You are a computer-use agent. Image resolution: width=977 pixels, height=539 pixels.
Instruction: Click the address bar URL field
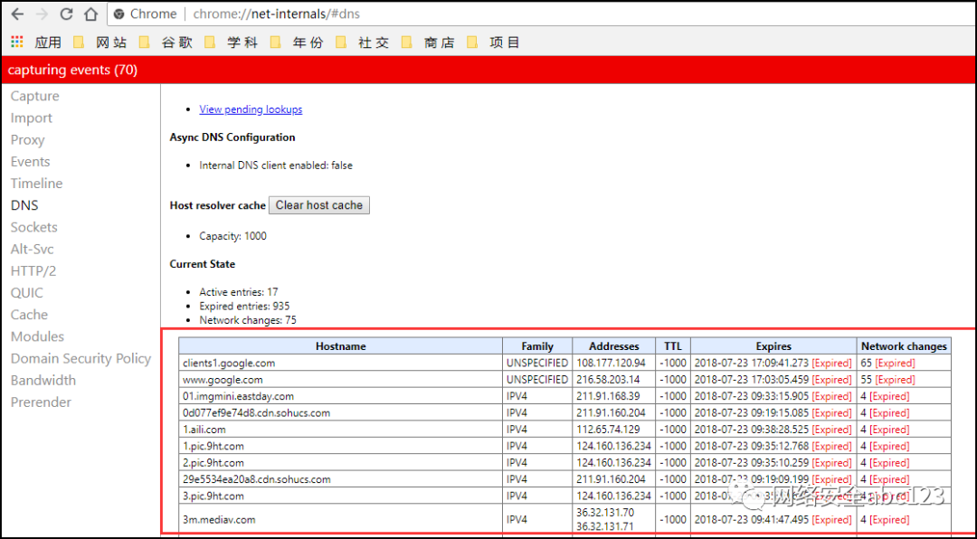(542, 14)
